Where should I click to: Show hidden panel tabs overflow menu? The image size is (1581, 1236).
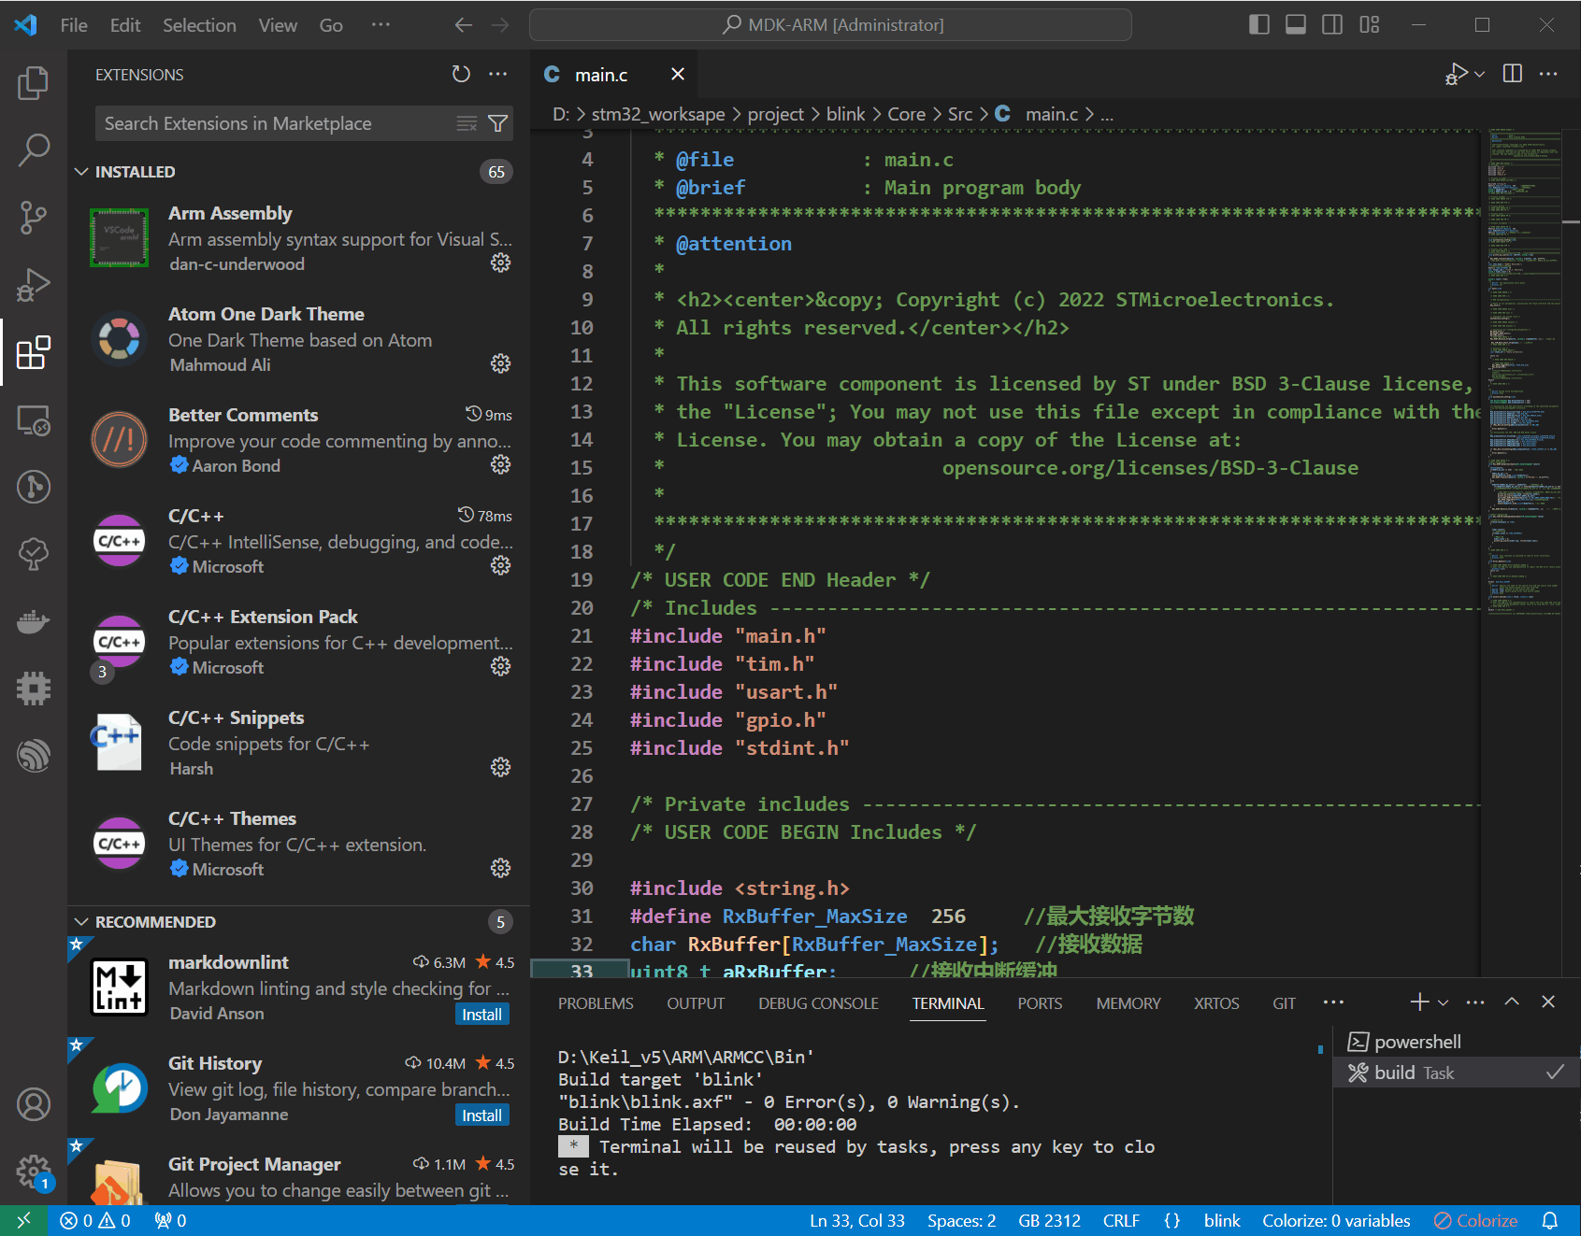point(1334,1002)
